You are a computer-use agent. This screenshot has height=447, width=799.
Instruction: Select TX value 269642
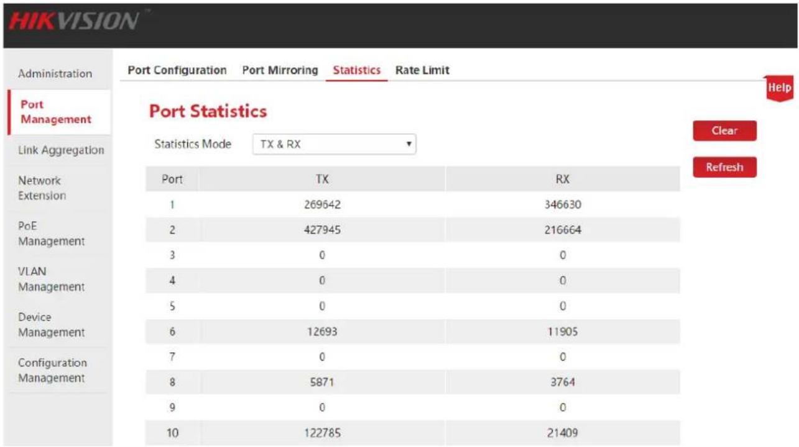coord(322,204)
